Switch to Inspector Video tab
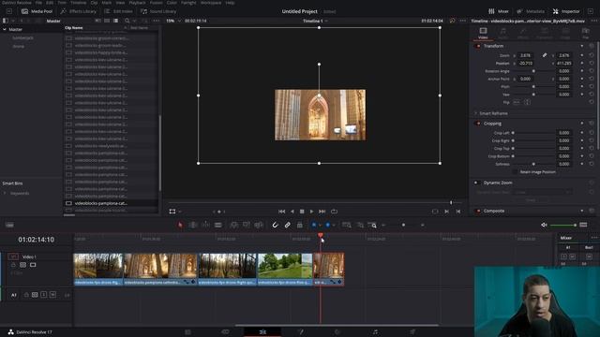 pyautogui.click(x=483, y=33)
